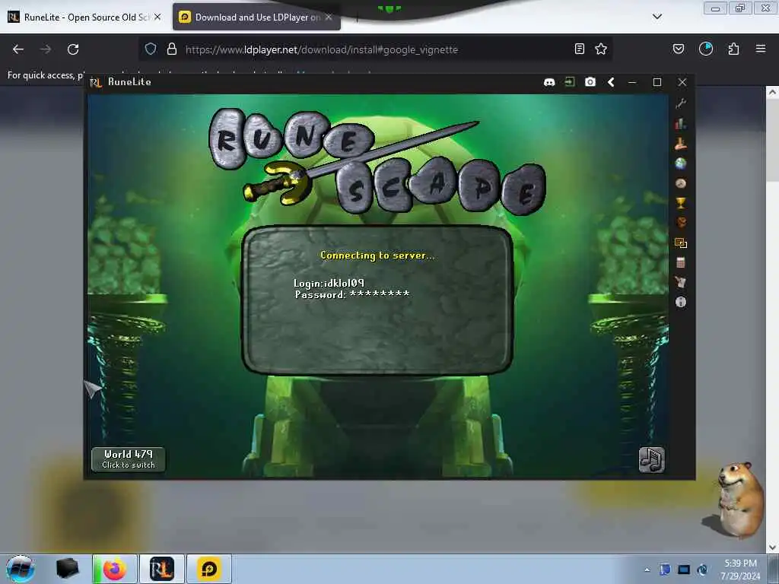The height and width of the screenshot is (584, 779).
Task: Open the Info panel icon in RuneLite
Action: click(681, 302)
